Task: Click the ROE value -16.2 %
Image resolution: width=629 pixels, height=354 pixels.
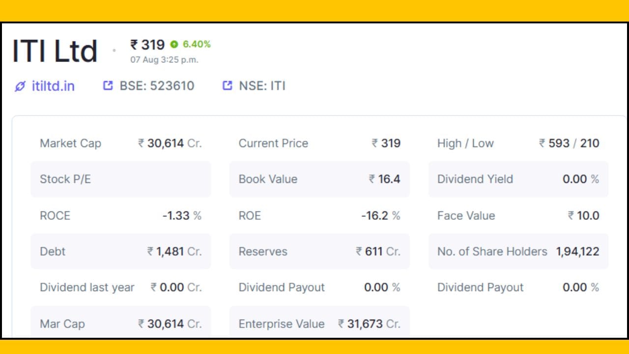Action: click(380, 215)
